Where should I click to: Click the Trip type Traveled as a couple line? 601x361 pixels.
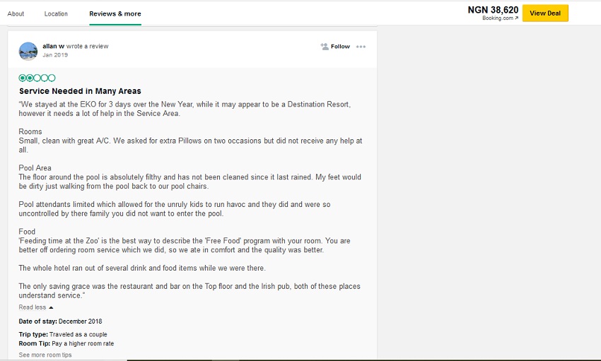(x=63, y=334)
